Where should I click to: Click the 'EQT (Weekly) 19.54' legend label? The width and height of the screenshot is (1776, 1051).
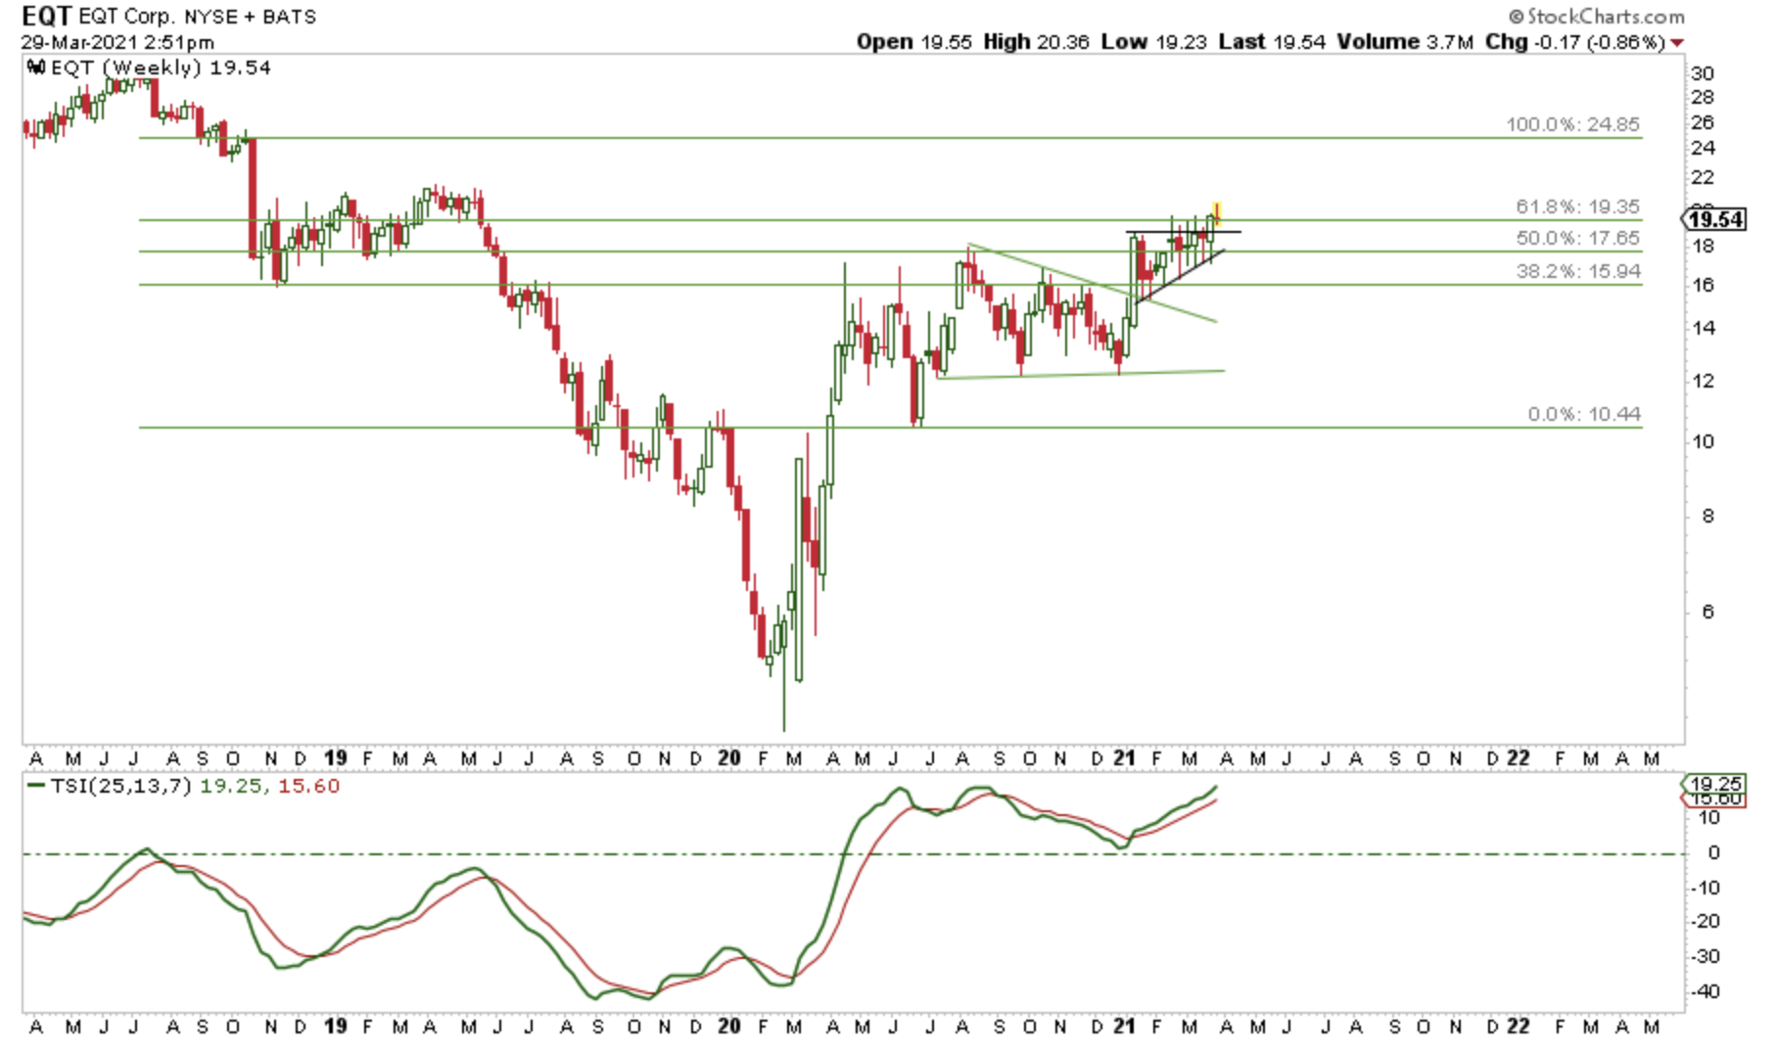coord(161,68)
